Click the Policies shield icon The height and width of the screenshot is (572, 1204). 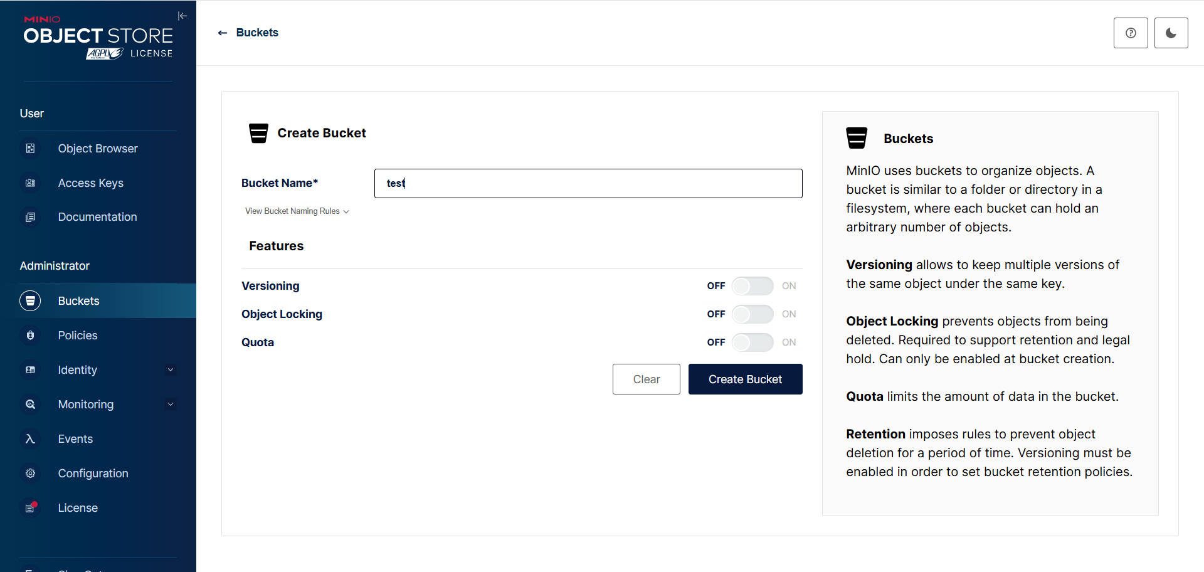point(30,336)
